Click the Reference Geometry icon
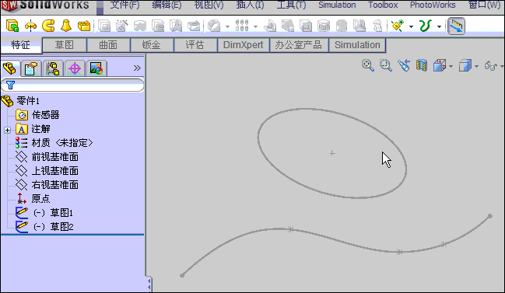Viewport: 505px width, 293px height. [x=398, y=26]
